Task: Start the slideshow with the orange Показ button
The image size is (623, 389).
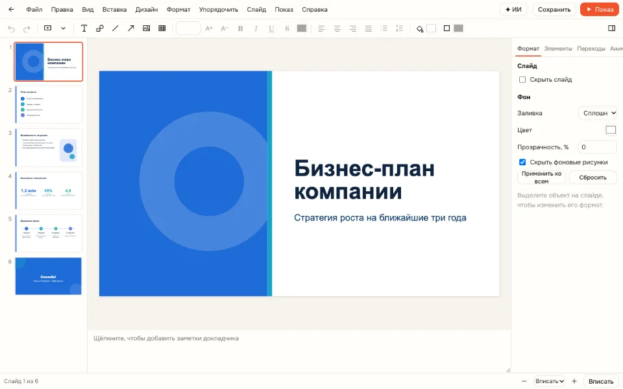Action: (x=600, y=10)
